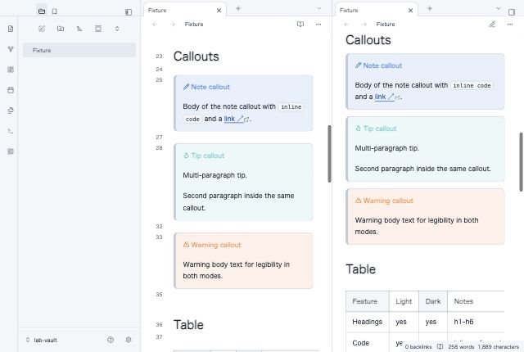Screen dimensions: 524x352
Task: Click the Fixture title in the left pane header
Action: 194,25
